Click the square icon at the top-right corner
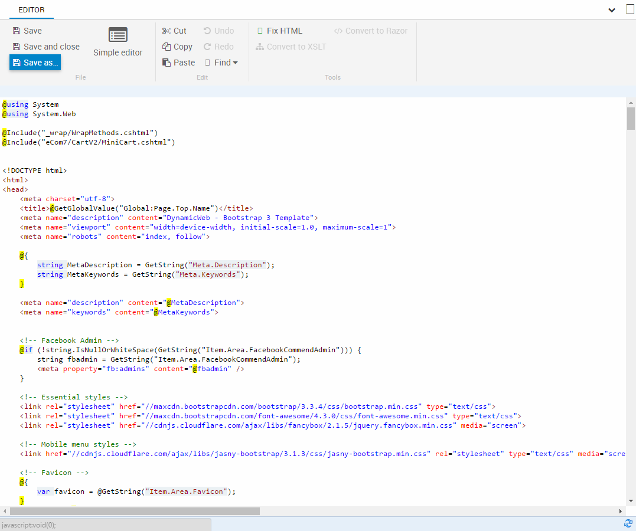The width and height of the screenshot is (636, 531). 630,9
